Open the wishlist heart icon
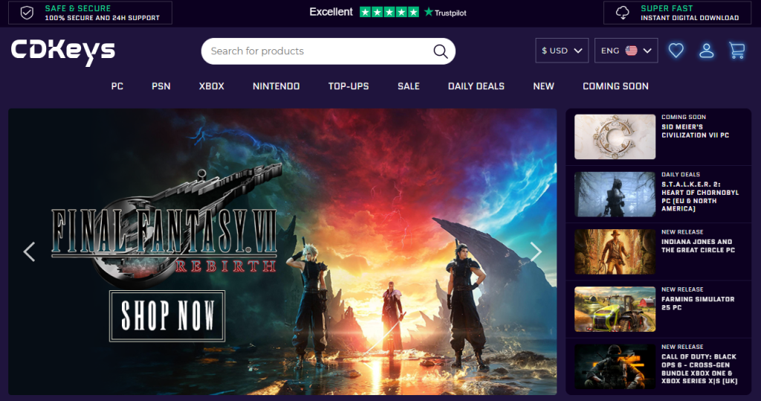 coord(676,51)
